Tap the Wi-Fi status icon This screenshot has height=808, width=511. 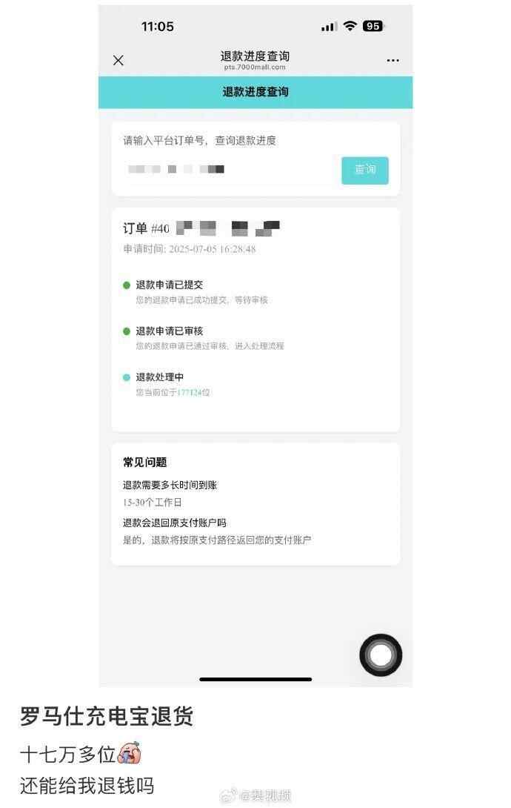350,26
